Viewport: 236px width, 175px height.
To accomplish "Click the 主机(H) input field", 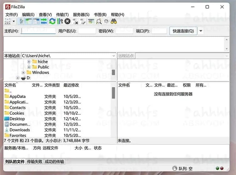I will (38, 31).
